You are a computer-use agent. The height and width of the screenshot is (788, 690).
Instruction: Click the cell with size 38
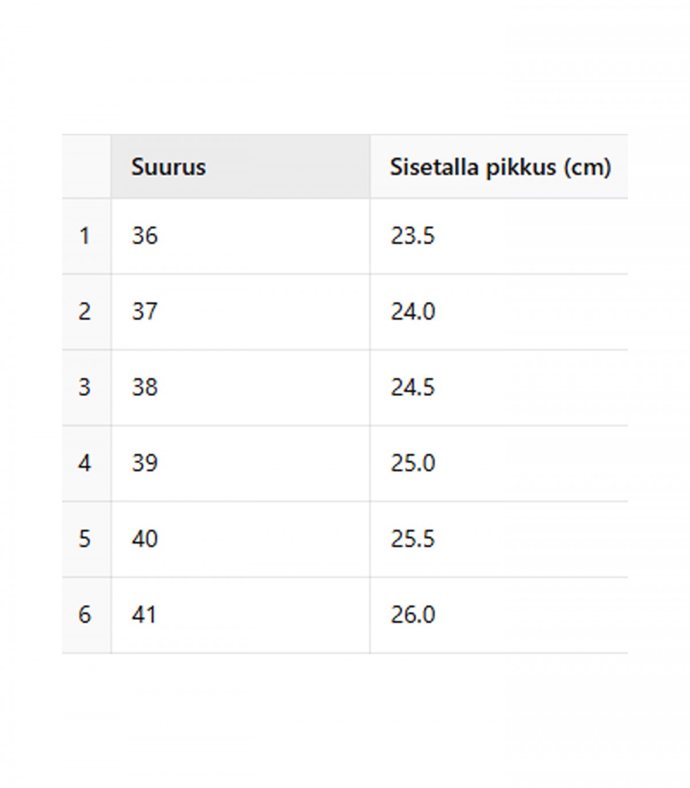tap(240, 388)
